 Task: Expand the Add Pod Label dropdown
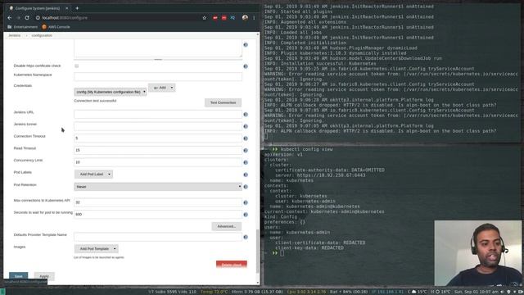click(x=93, y=175)
